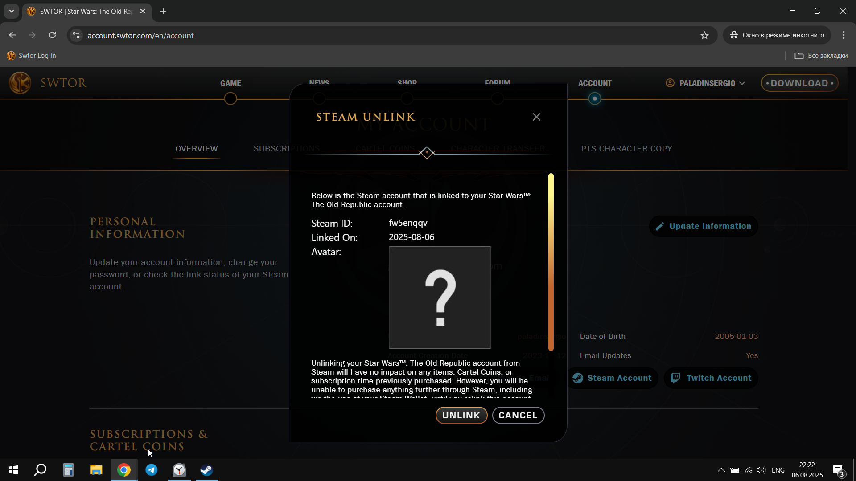856x481 pixels.
Task: Close the Steam Unlink dialog with X
Action: coord(536,117)
